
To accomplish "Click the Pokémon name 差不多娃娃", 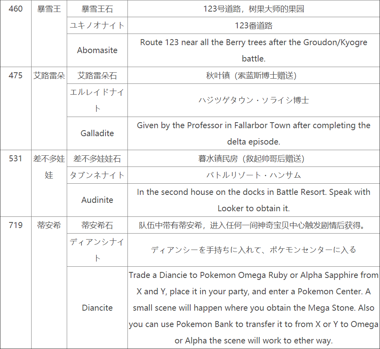I will (49, 167).
